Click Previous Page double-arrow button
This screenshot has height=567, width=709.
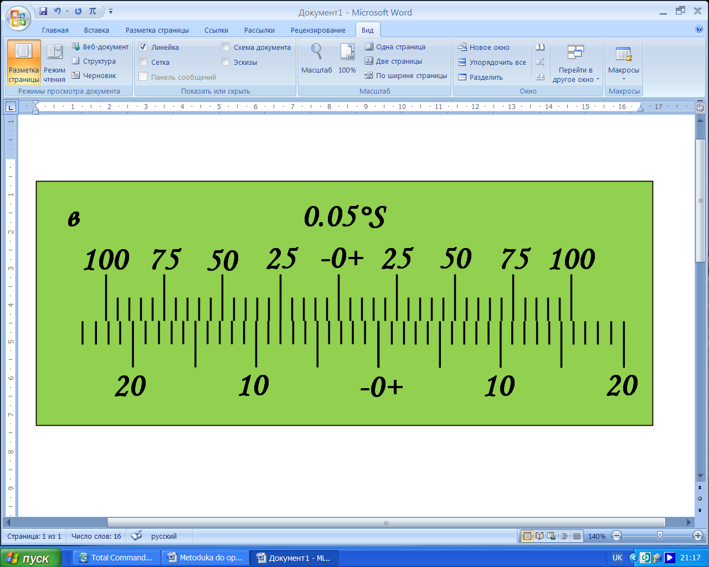coord(700,488)
